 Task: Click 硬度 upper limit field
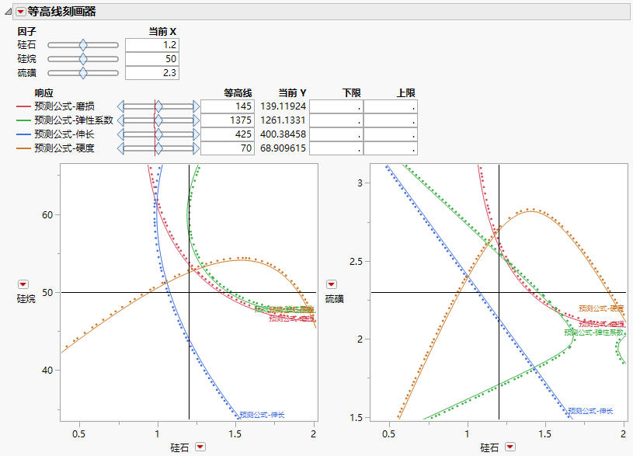pos(391,148)
